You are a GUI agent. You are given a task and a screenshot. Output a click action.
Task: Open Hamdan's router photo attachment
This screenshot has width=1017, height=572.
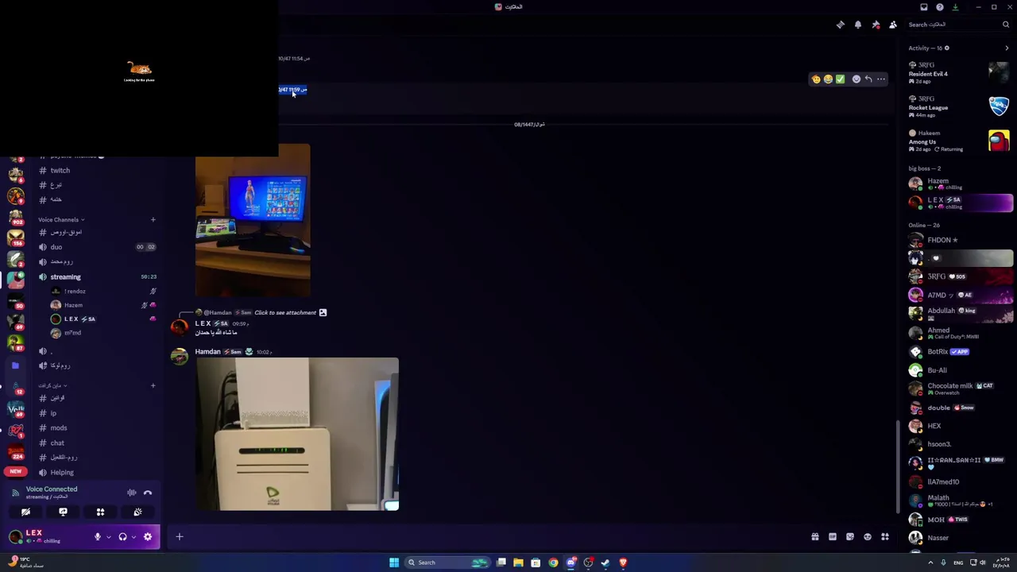[x=297, y=434]
